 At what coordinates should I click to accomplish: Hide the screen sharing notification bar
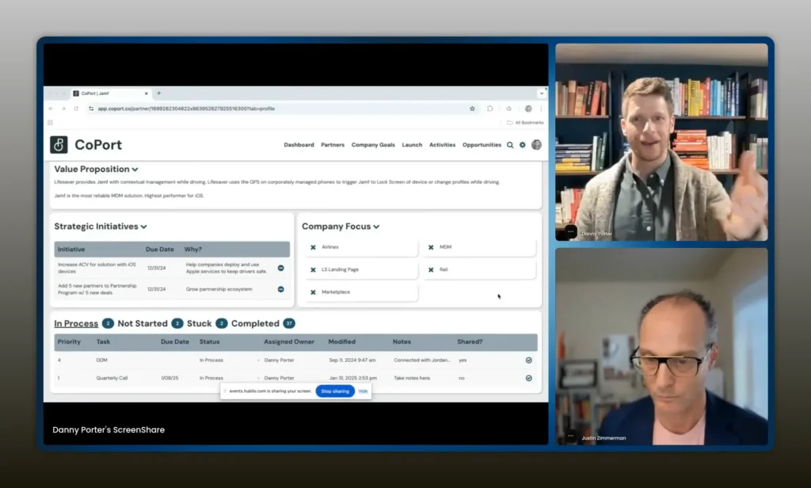click(363, 391)
